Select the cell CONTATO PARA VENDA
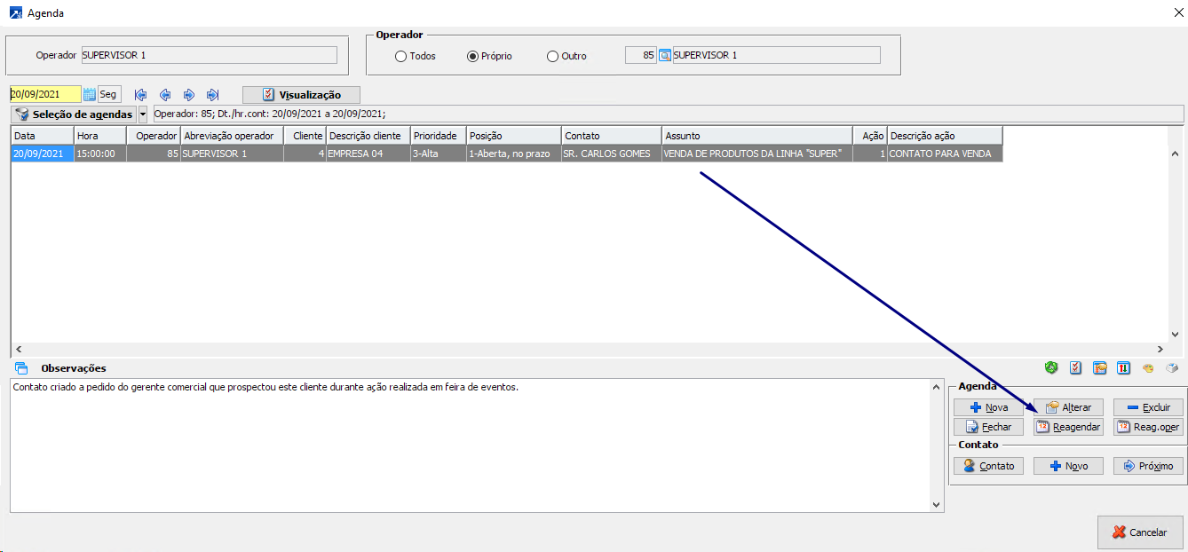The image size is (1188, 552). 945,154
